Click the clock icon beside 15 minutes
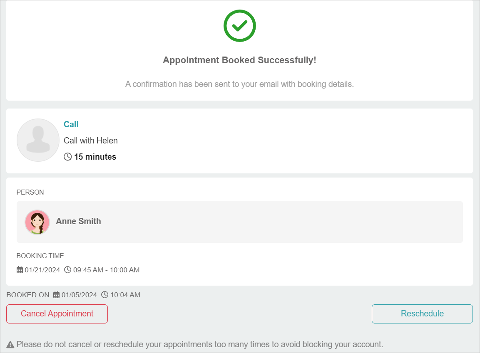 pyautogui.click(x=68, y=157)
